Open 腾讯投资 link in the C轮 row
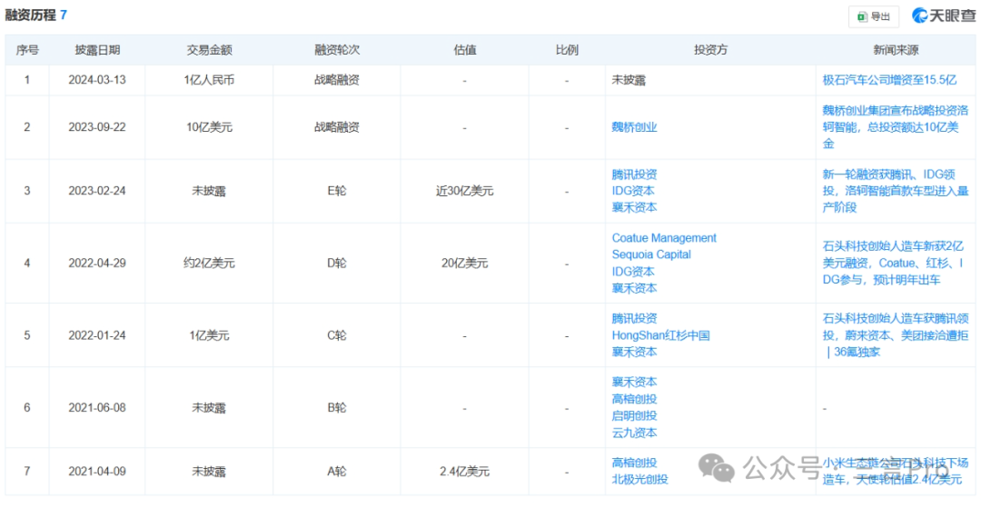The width and height of the screenshot is (981, 508). point(634,319)
